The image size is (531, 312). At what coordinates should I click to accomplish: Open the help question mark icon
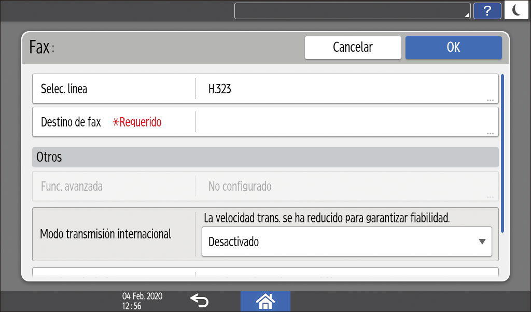tap(487, 11)
